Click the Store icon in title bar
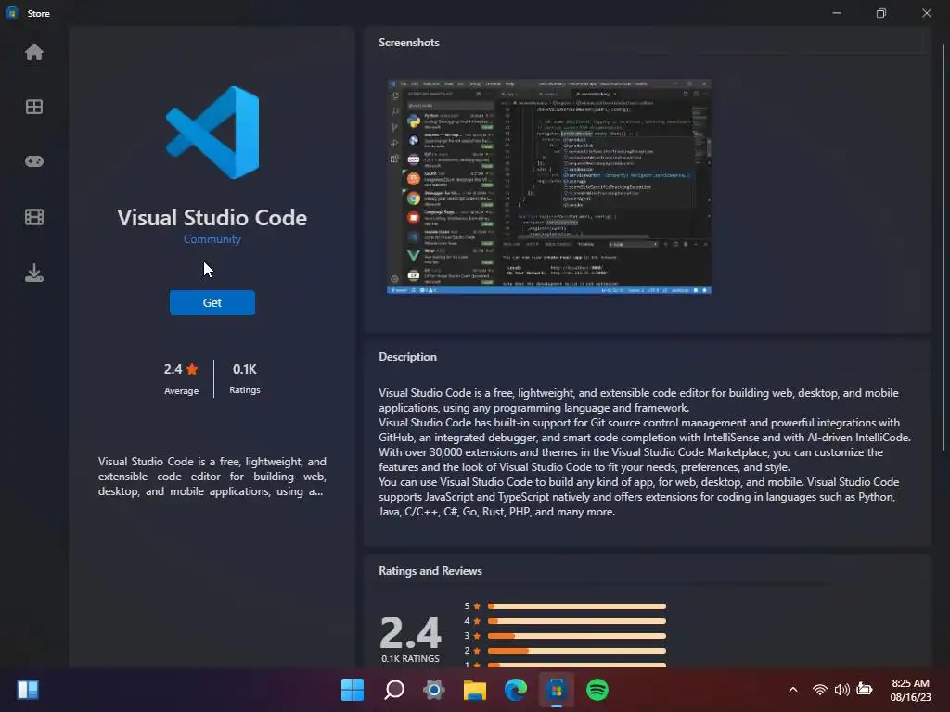The height and width of the screenshot is (712, 950). [11, 13]
